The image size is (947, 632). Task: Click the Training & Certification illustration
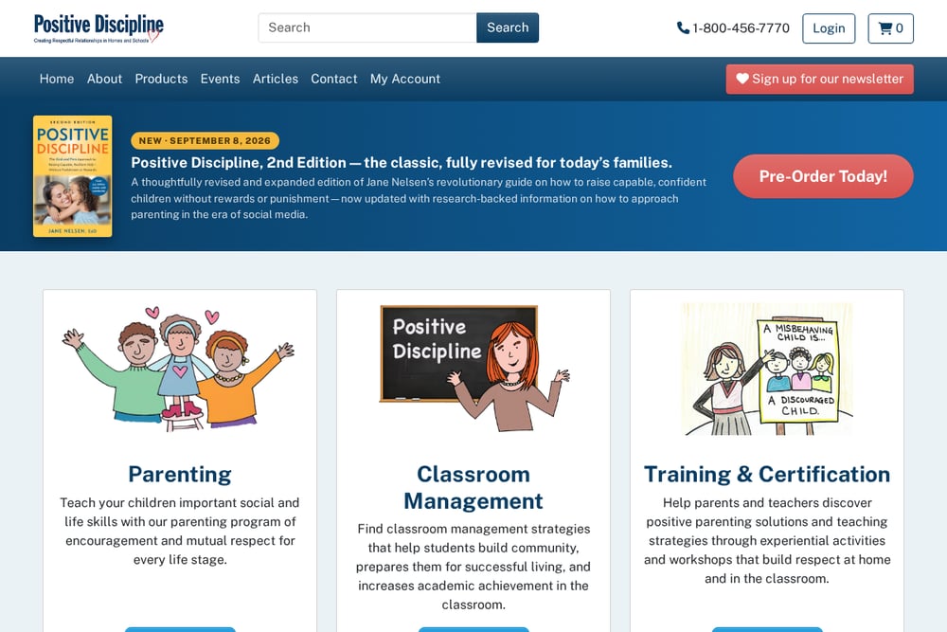(767, 369)
